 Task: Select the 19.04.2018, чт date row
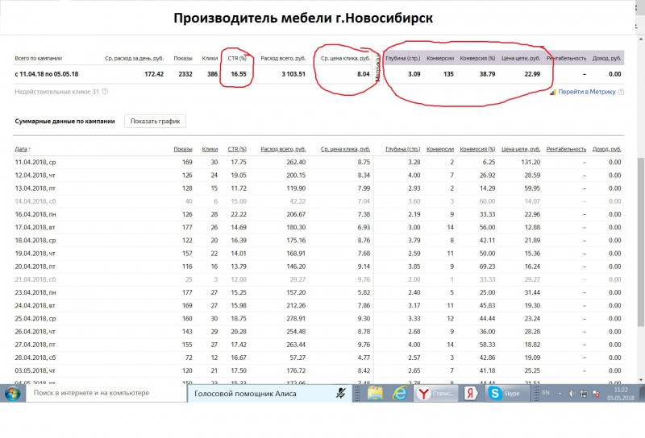(318, 253)
